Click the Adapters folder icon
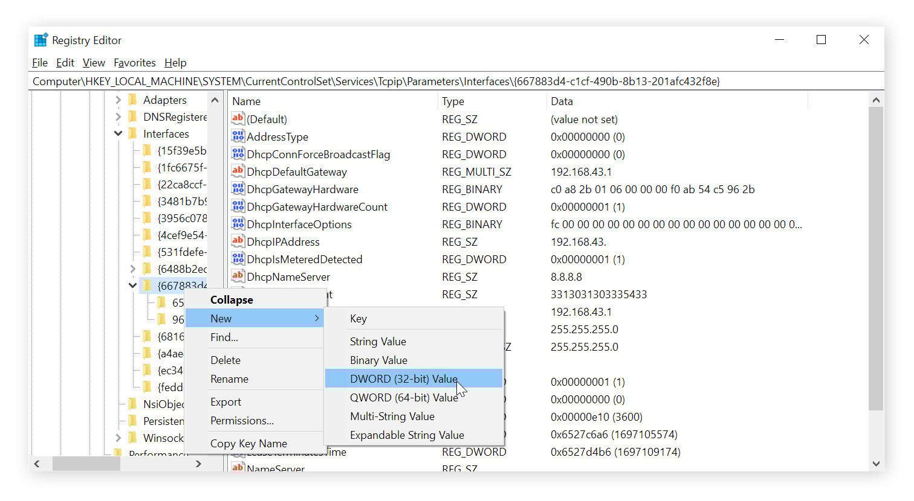The height and width of the screenshot is (501, 914). [133, 100]
